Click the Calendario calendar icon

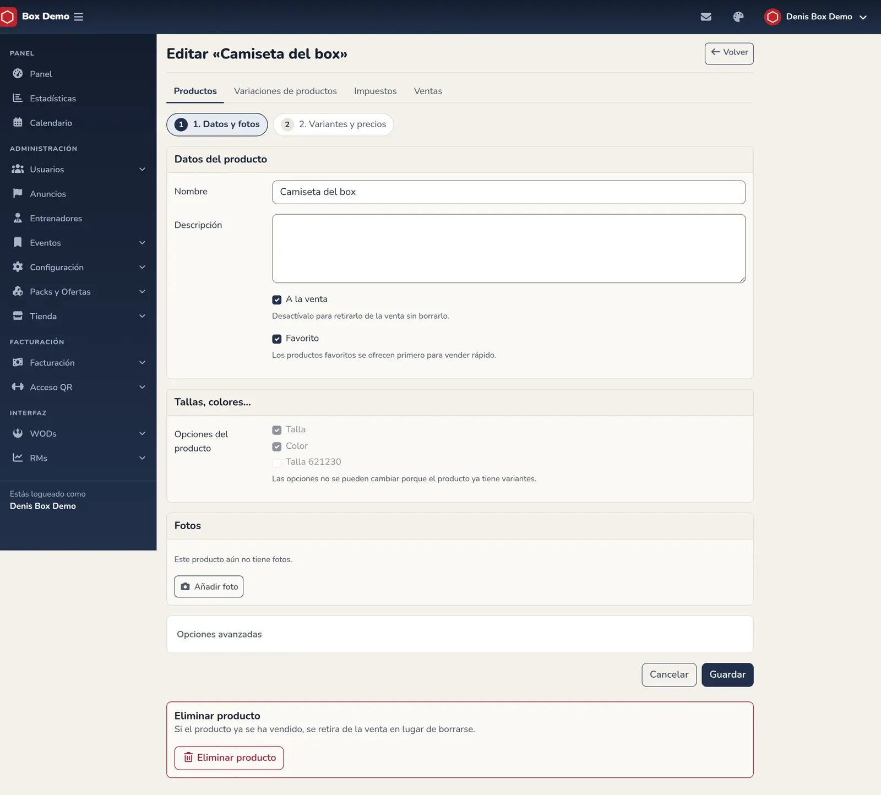tap(18, 123)
